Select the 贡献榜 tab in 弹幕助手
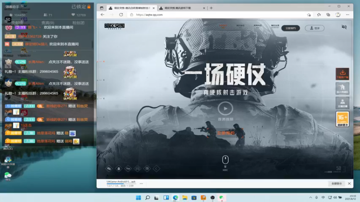 coord(17,23)
